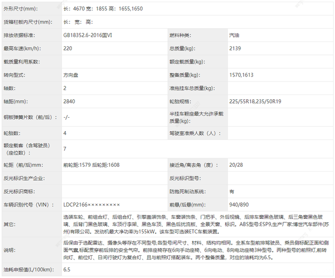
Task: Click the approach/departure angle value 20/28
Action: (236, 165)
